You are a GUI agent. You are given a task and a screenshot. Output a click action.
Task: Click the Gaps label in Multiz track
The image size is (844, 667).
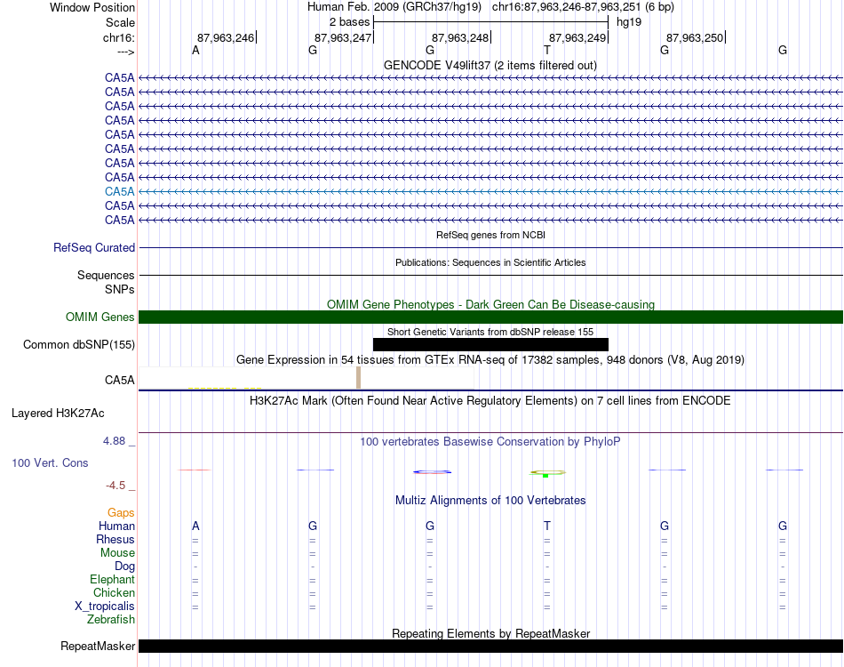coord(121,512)
